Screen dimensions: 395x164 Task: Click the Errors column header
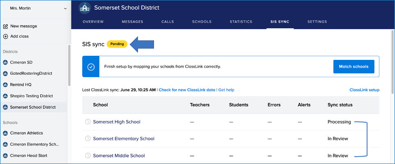coord(274,105)
